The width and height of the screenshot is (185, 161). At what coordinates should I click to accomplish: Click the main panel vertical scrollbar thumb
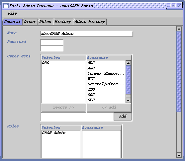coord(179,72)
